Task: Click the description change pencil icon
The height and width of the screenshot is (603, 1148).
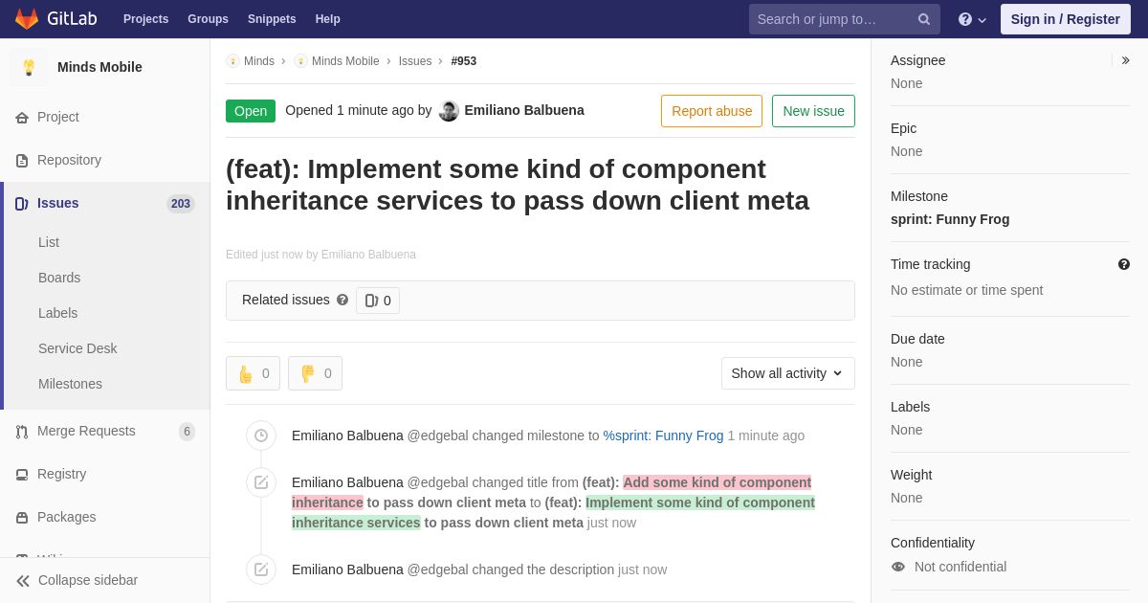Action: [x=261, y=569]
